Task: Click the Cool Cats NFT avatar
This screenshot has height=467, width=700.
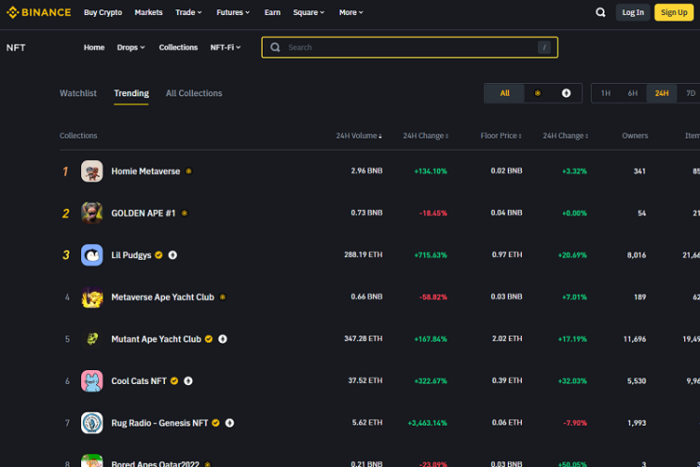Action: point(92,381)
